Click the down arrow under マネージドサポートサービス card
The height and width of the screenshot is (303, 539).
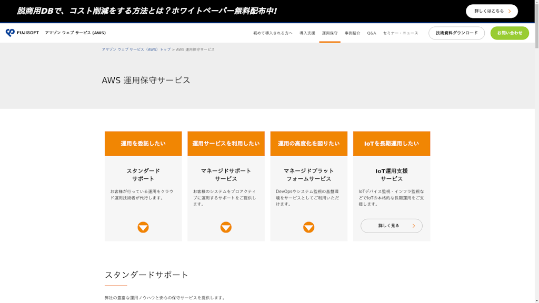pyautogui.click(x=226, y=227)
